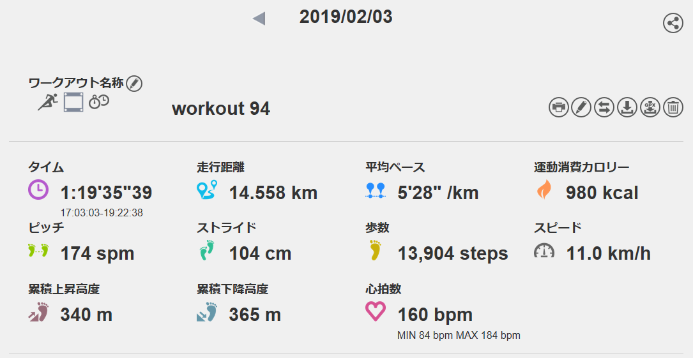693x358 pixels.
Task: Open the workout edit pencil in toolbar
Action: click(x=581, y=107)
